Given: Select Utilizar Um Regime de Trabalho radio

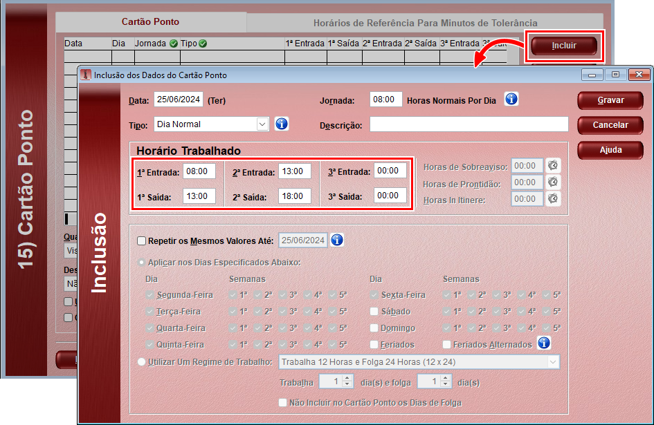Looking at the screenshot, I should 141,361.
